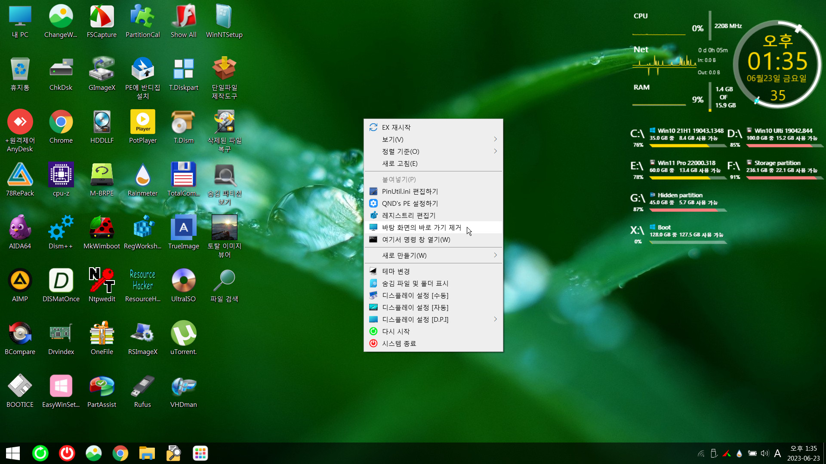Select 바탕 화면의 바로 가기 제거
The height and width of the screenshot is (464, 826).
point(433,227)
